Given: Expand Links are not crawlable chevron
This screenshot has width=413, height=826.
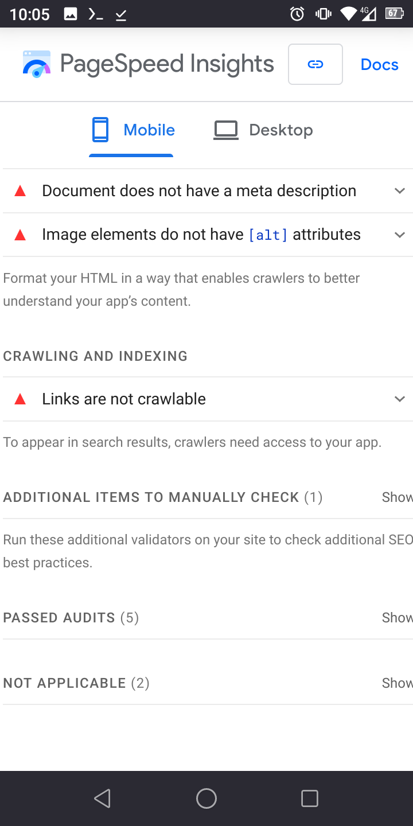Looking at the screenshot, I should click(400, 399).
